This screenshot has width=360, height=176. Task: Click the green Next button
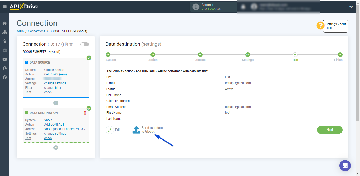coord(330,130)
